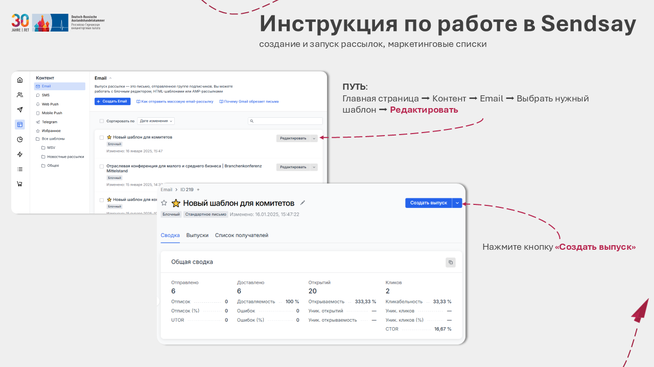Click the Telegram plane icon in content menu
The height and width of the screenshot is (367, 654).
38,122
